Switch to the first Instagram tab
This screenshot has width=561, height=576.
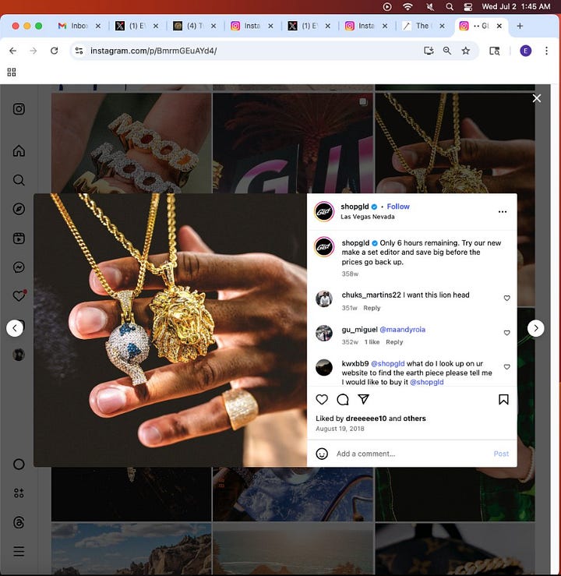(x=252, y=26)
